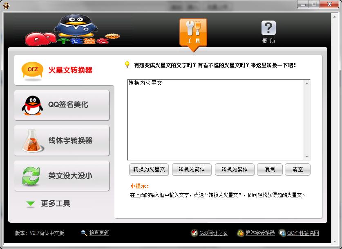Click the icon beside 繁体字转换器 link
Screen dimensions: 342x249
(x=240, y=233)
